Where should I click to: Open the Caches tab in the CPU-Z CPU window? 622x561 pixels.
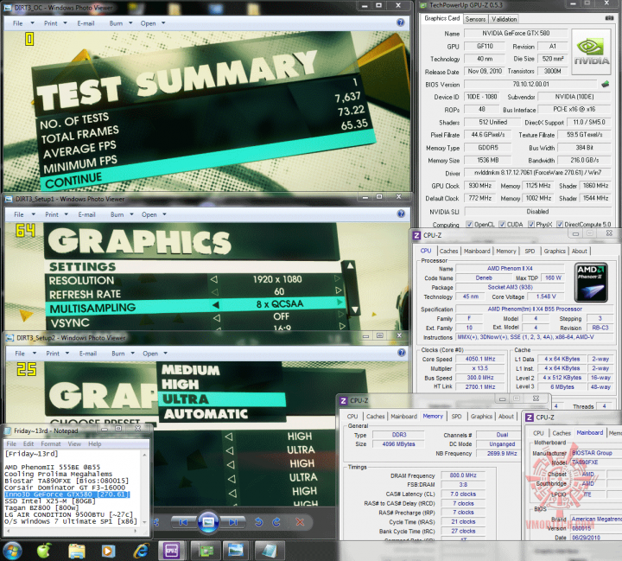pos(448,251)
